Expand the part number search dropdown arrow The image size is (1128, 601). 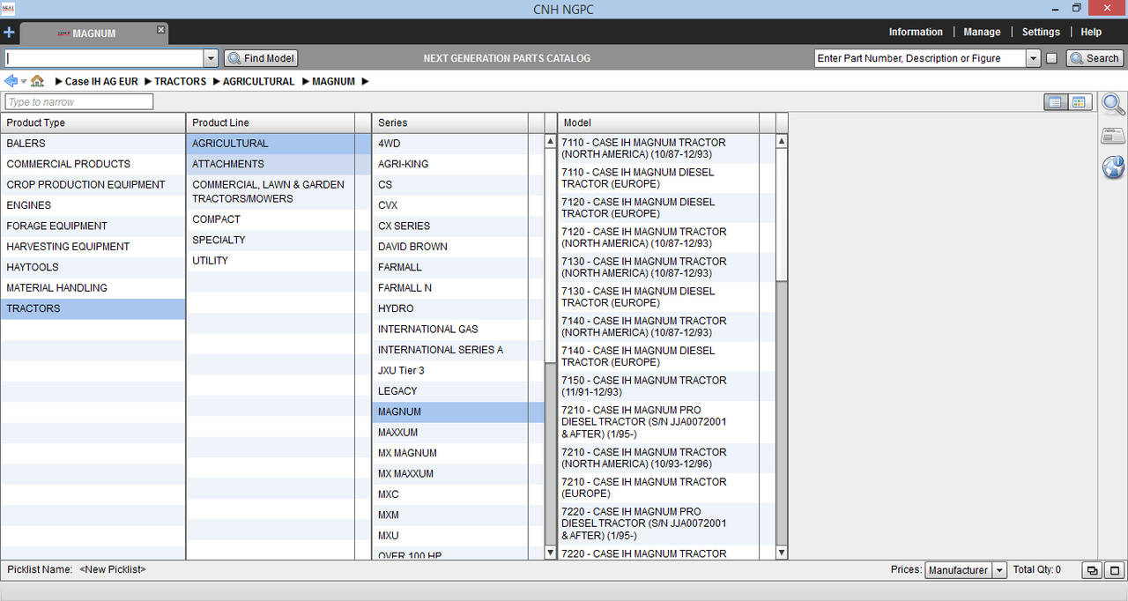click(x=1034, y=58)
